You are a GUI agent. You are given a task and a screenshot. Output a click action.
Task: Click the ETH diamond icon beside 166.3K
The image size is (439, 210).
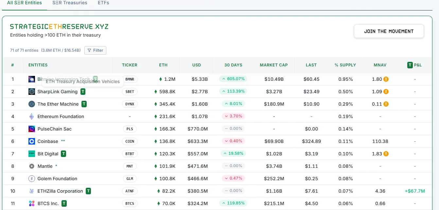[156, 129]
